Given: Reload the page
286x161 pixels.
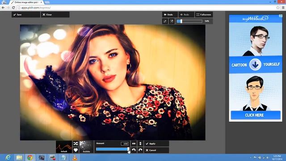Looking at the screenshot, I should [13, 8].
